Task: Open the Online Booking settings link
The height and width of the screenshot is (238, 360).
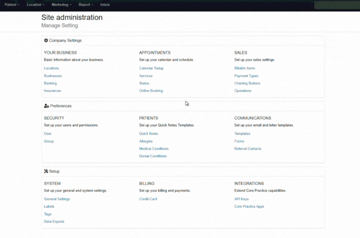Action: point(151,91)
